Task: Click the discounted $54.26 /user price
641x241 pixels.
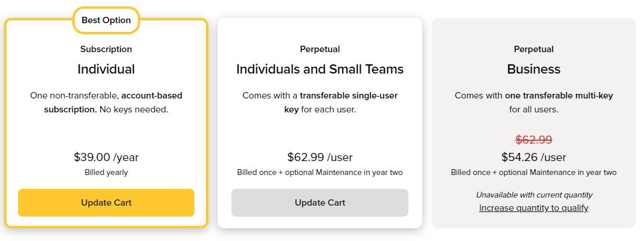Action: (534, 157)
